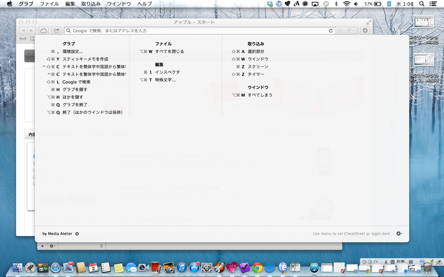Viewport: 444px width, 277px height.
Task: Open Launchpad rocket in Dock
Action: point(30,267)
